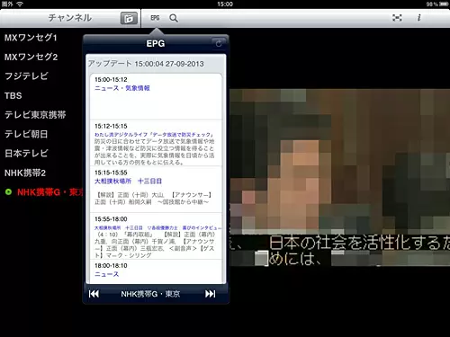Image resolution: width=450 pixels, height=337 pixels.
Task: Open the 15:00-15:12 ニュース・気象情報 program
Action: pos(156,96)
